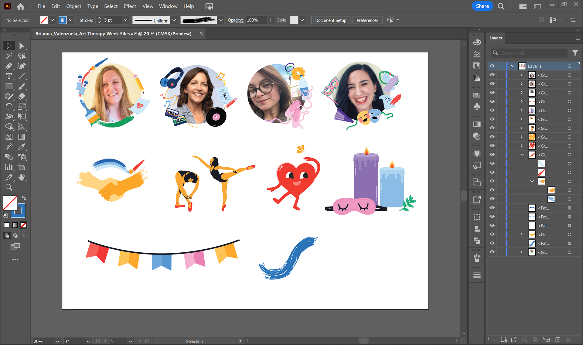The height and width of the screenshot is (345, 583).
Task: Click the Stroke label link
Action: click(x=86, y=20)
